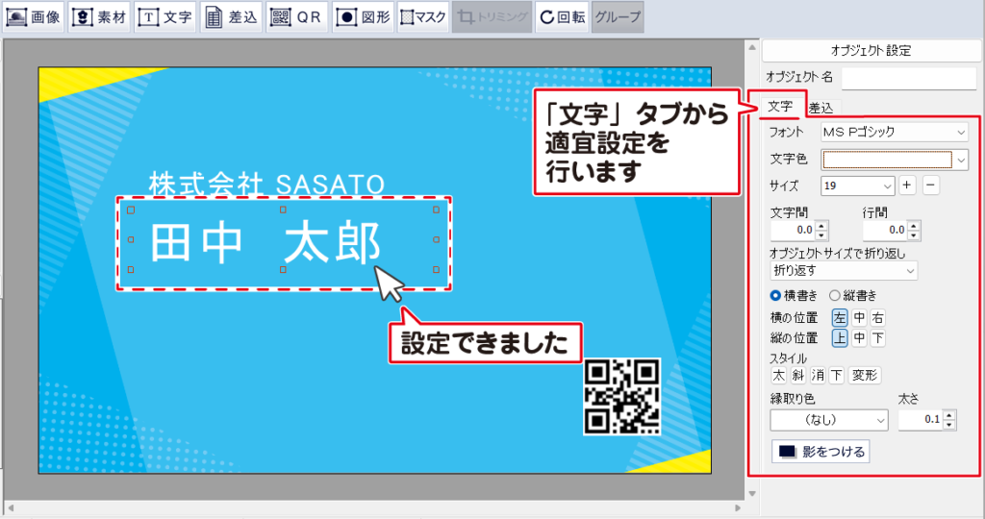Click the 差込 (merge) toolbar button
This screenshot has height=519, width=985.
click(x=231, y=17)
